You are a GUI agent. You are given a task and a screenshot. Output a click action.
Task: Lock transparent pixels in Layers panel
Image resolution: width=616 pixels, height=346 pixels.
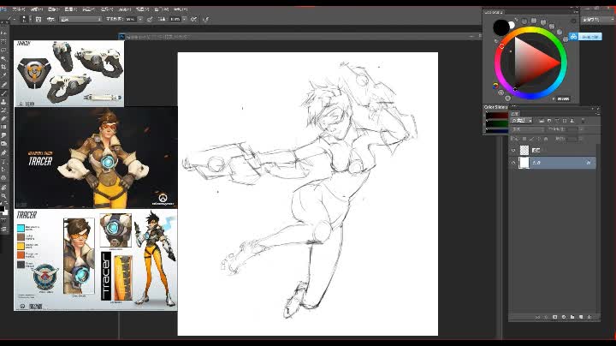524,139
